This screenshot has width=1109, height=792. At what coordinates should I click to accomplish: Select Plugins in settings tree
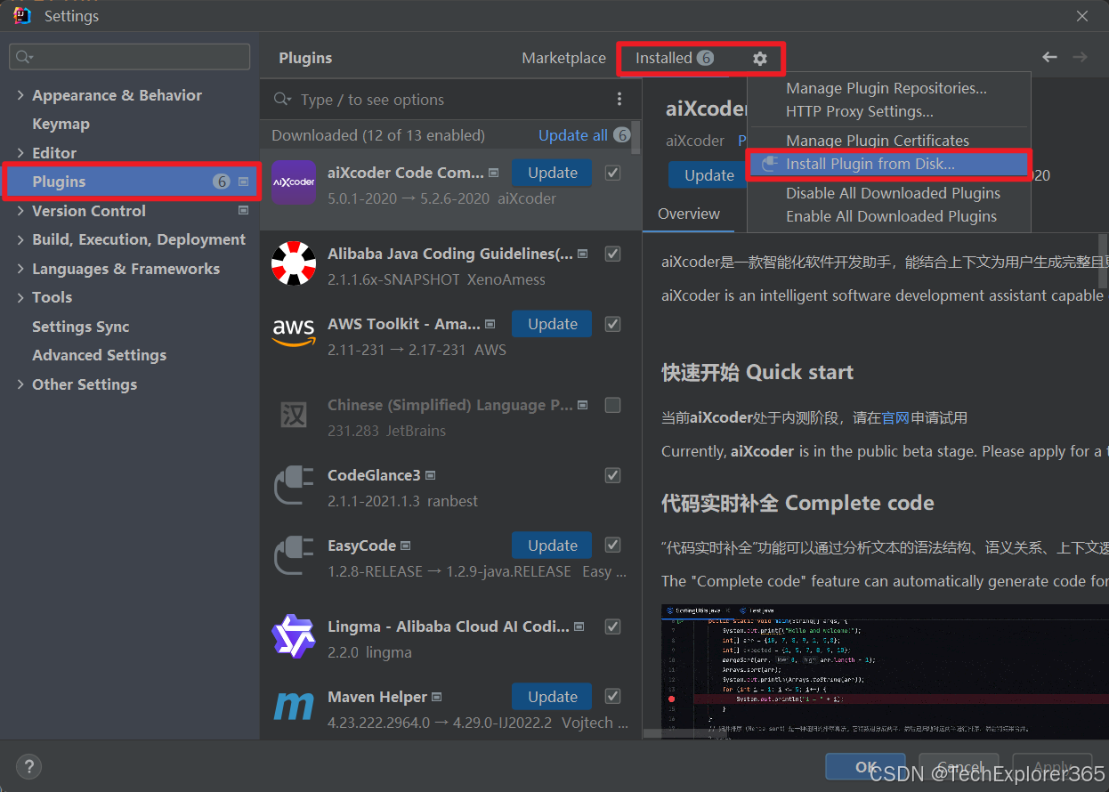pos(130,182)
